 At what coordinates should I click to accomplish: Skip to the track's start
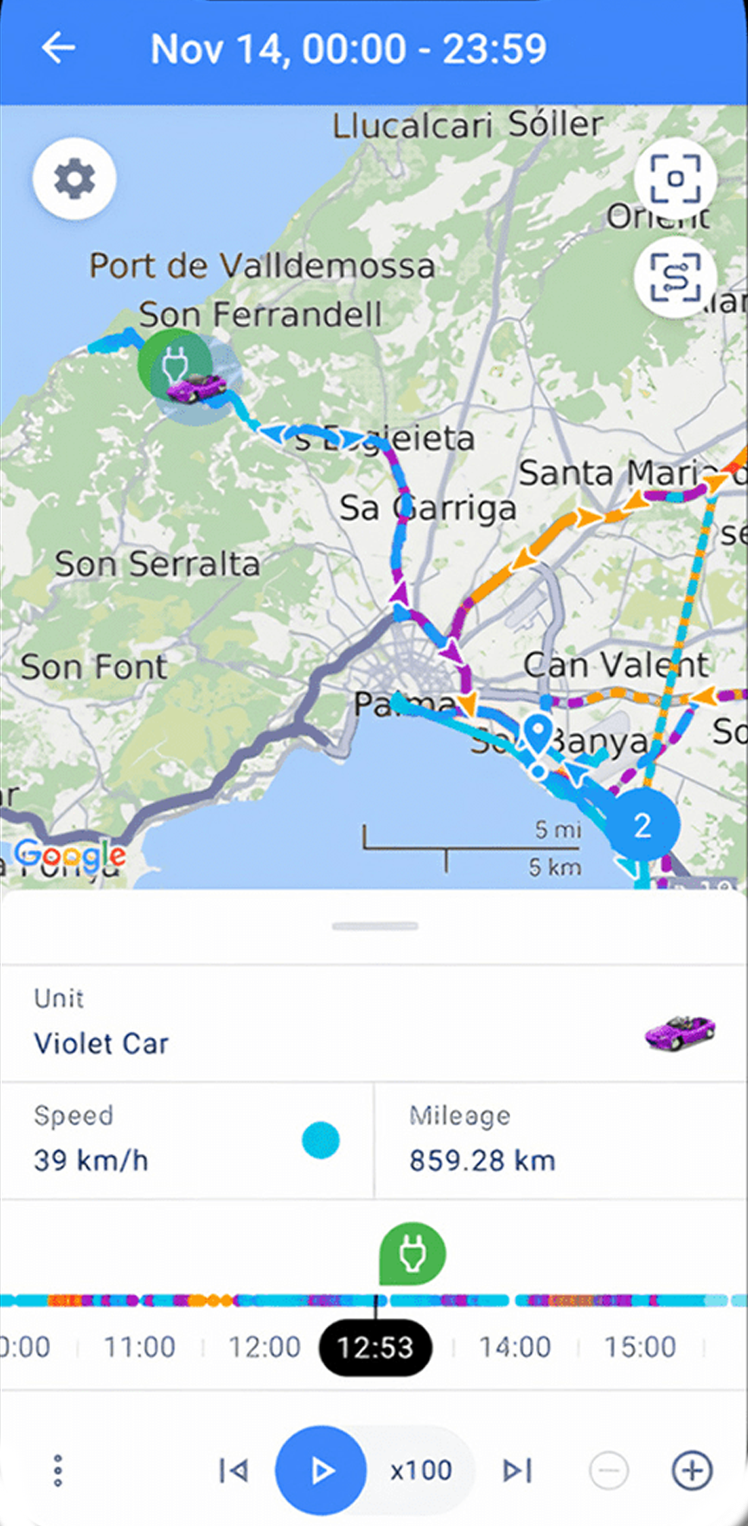click(x=234, y=1470)
